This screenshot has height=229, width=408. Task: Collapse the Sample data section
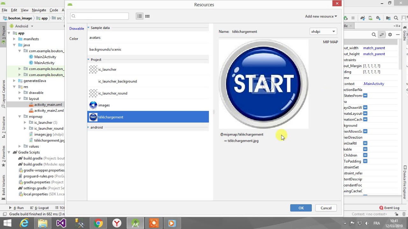88,28
